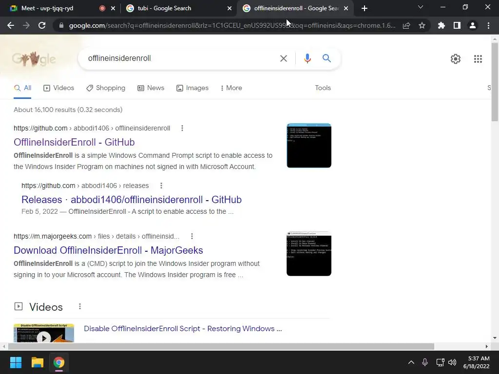
Task: Open options for Videos section
Action: pos(80,306)
